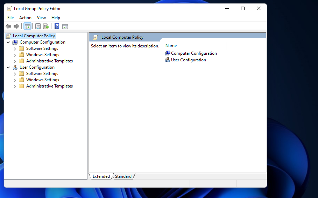Click the Back arrow toolbar icon
This screenshot has width=318, height=198.
[x=8, y=26]
